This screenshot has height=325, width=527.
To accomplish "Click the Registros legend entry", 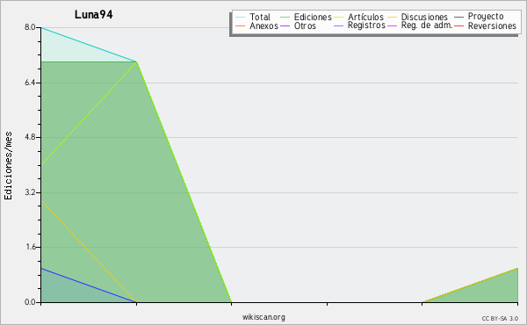I will (359, 25).
